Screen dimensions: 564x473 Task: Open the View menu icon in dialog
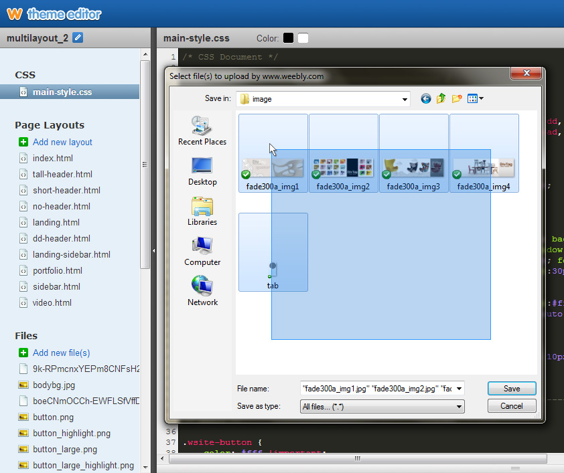coord(475,99)
